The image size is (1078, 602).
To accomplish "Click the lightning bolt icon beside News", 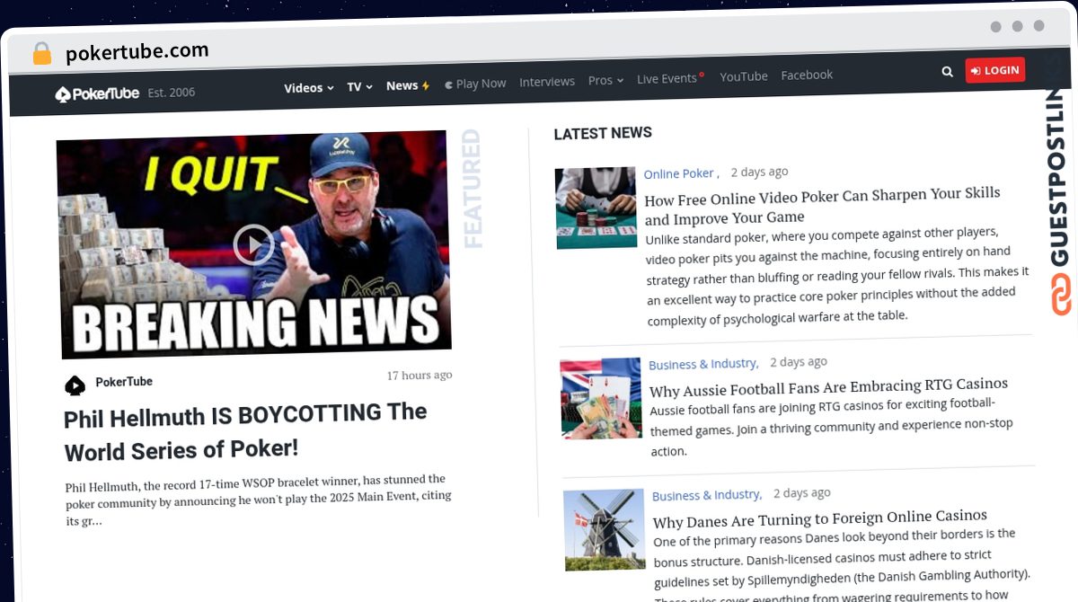I will click(x=427, y=84).
